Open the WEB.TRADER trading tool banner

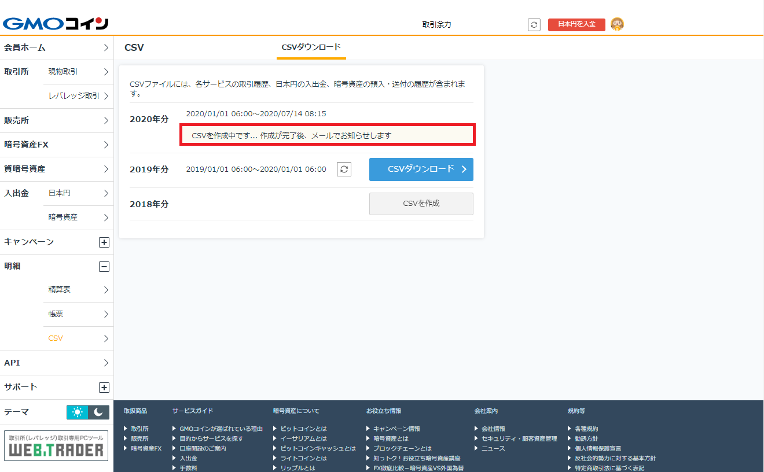(56, 445)
